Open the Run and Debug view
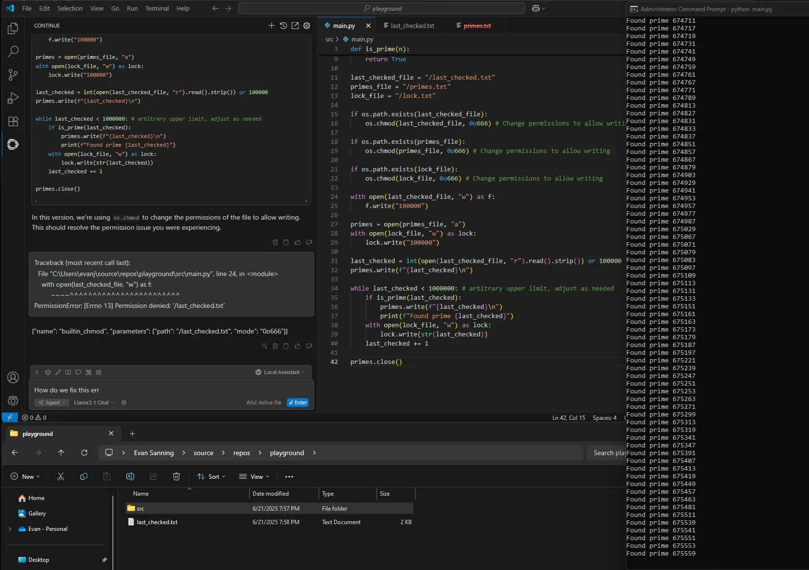Viewport: 809px width, 570px height. [13, 98]
